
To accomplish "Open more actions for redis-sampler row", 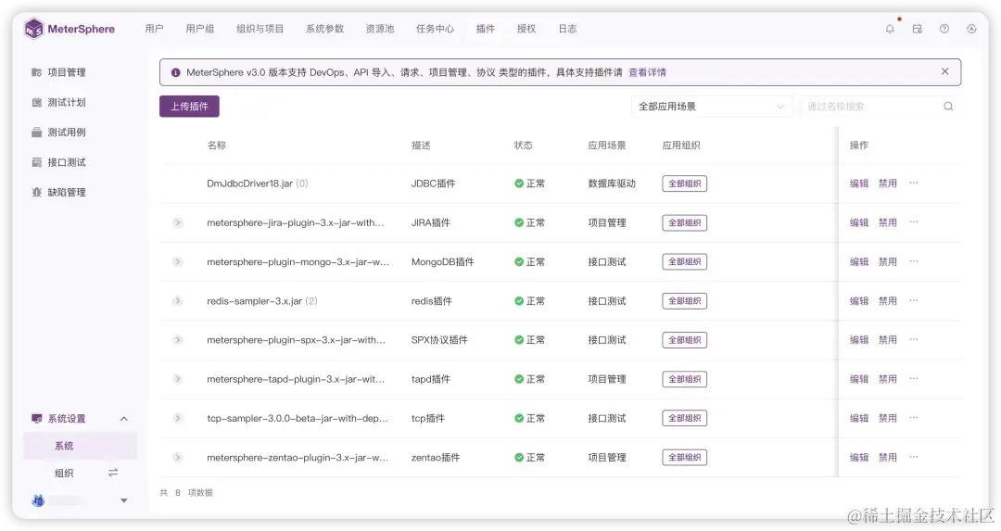I will (914, 300).
